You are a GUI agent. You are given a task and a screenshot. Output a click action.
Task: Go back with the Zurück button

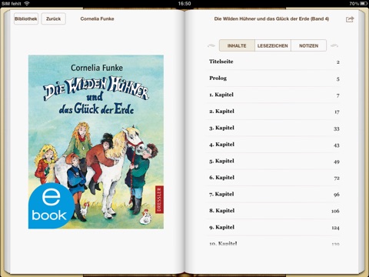(x=53, y=18)
